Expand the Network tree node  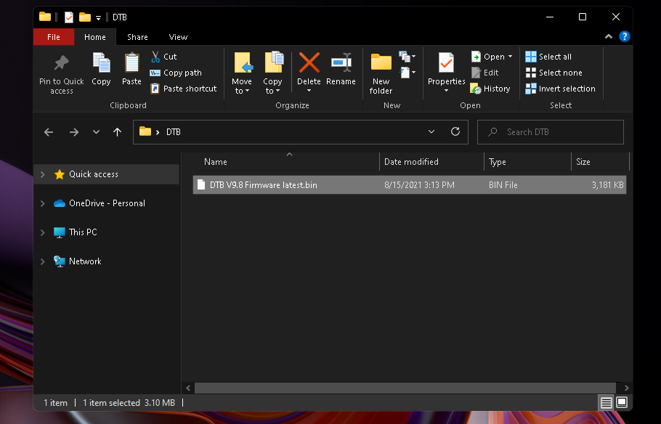point(43,261)
